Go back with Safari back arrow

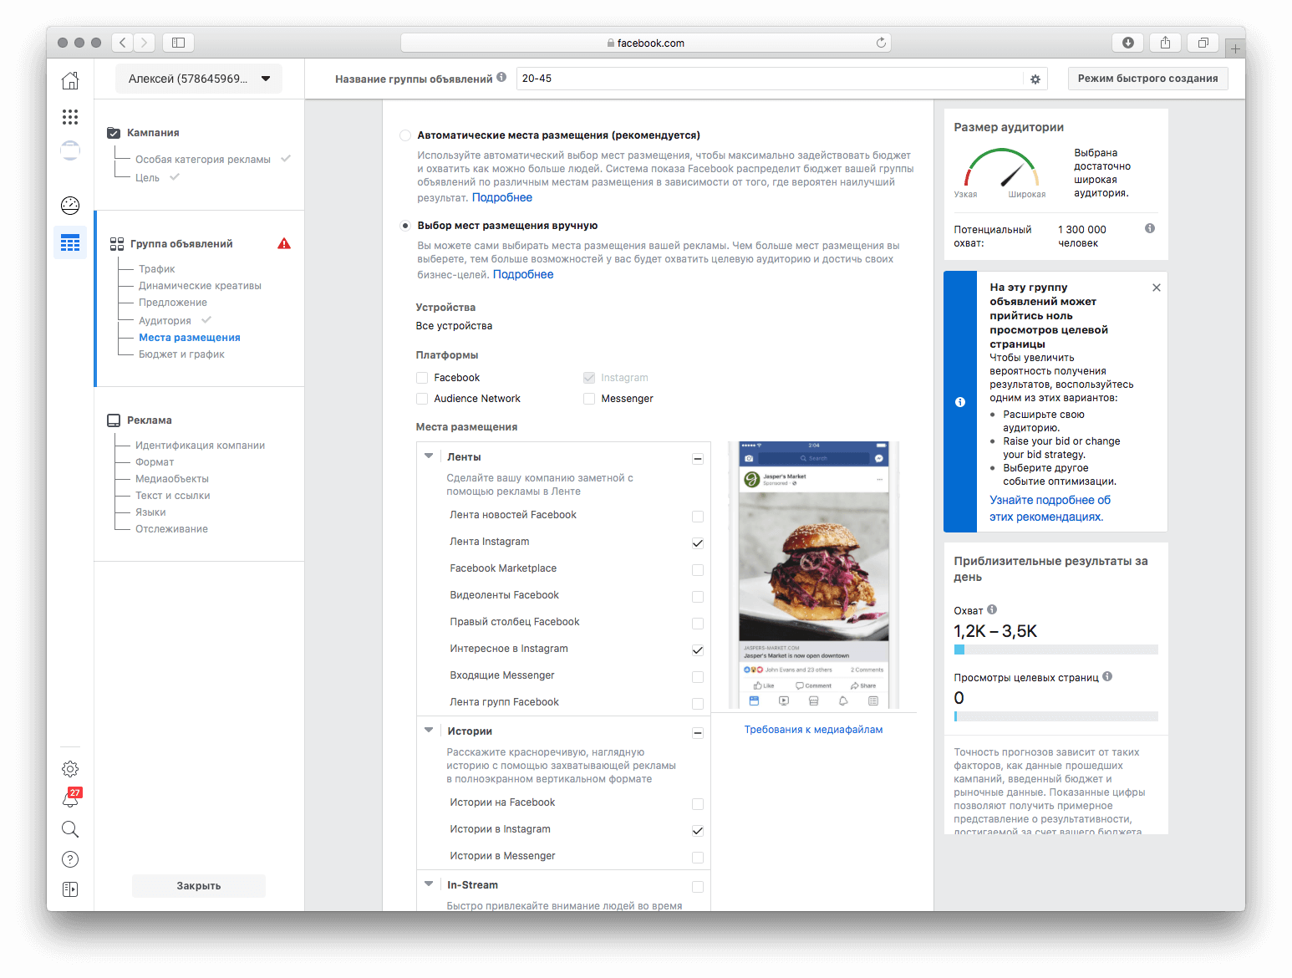(x=122, y=43)
